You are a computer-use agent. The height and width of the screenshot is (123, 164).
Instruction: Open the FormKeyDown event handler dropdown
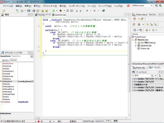point(32,81)
